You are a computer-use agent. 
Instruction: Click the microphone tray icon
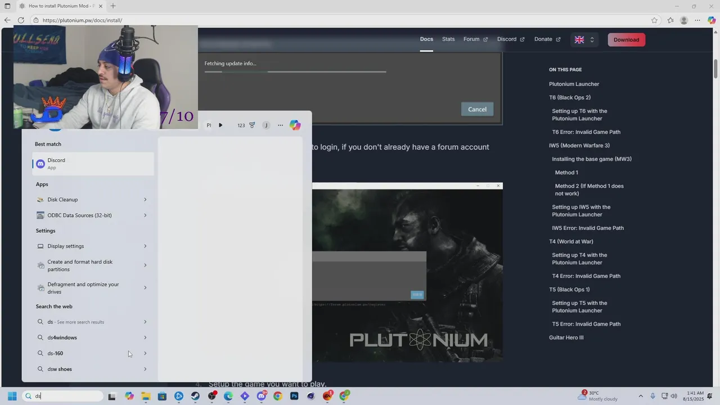[x=652, y=396]
